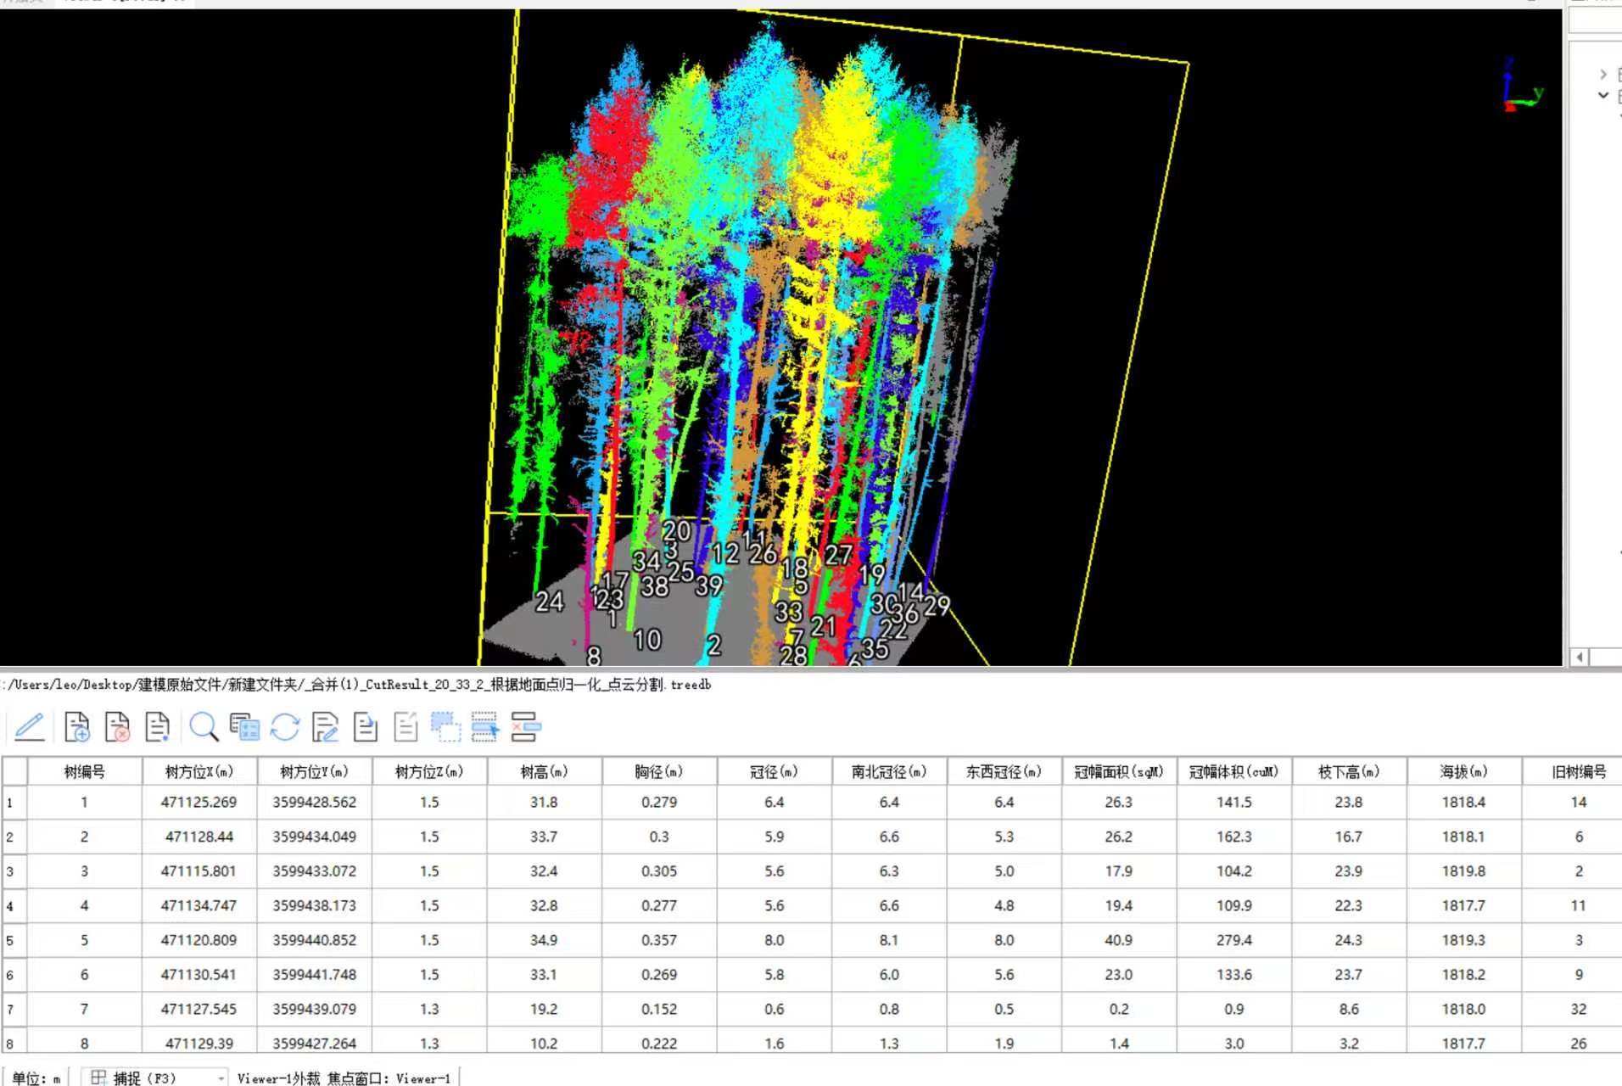Click cell value 471125.269

point(199,802)
